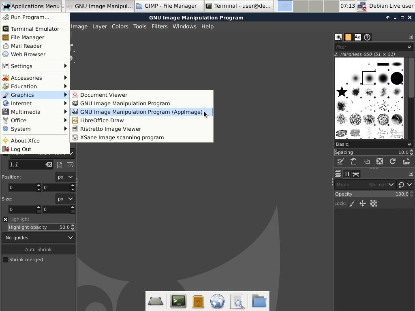This screenshot has height=311, width=415.
Task: Launch GNU Image Manipulation Program (AppImage)
Action: (141, 112)
